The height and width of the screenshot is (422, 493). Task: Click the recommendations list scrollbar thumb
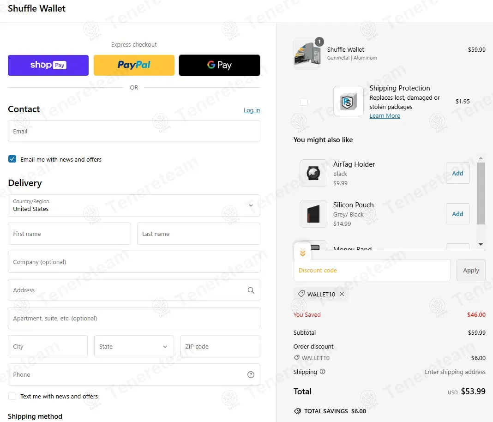[x=481, y=193]
